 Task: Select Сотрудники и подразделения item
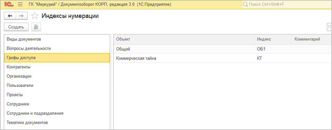[x=35, y=113]
